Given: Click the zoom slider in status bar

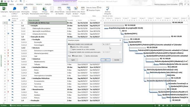Looking at the screenshot, I should 181,106.
